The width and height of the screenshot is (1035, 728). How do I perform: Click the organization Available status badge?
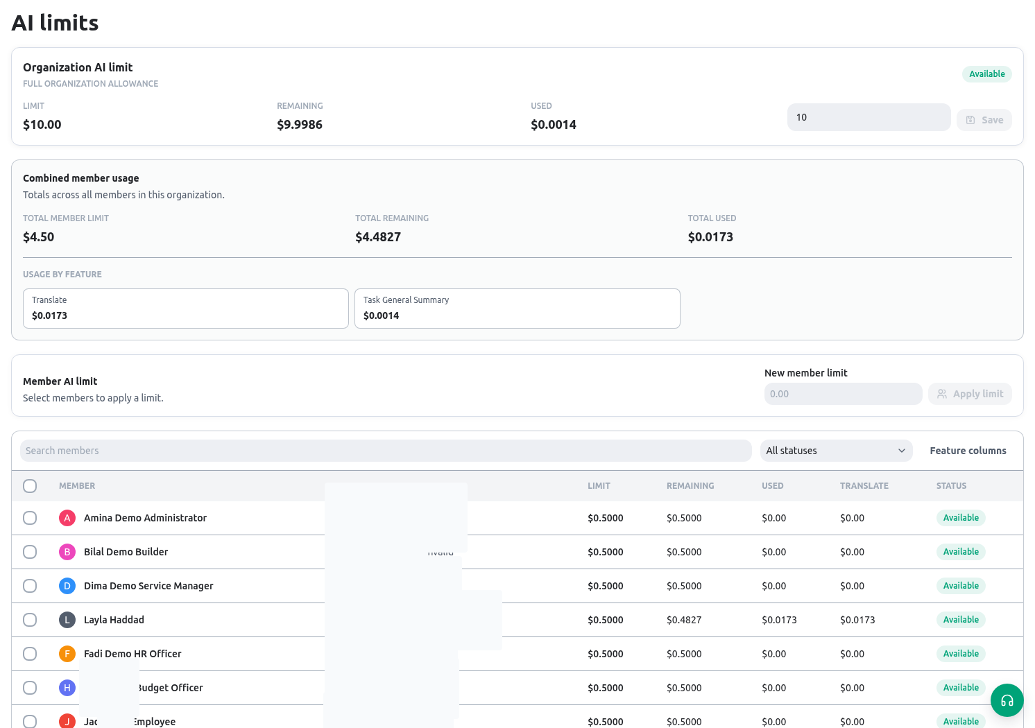coord(986,74)
